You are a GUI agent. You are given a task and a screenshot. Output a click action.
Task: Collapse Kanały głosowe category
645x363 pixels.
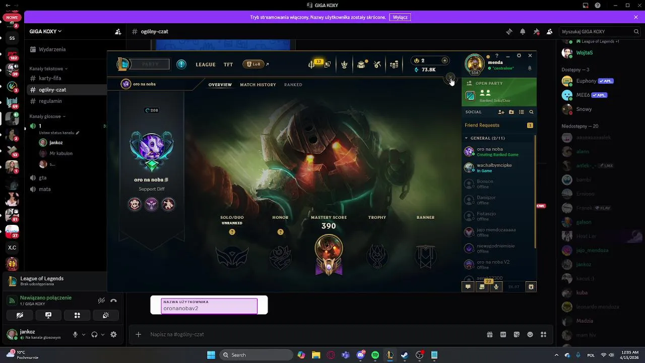pyautogui.click(x=47, y=116)
